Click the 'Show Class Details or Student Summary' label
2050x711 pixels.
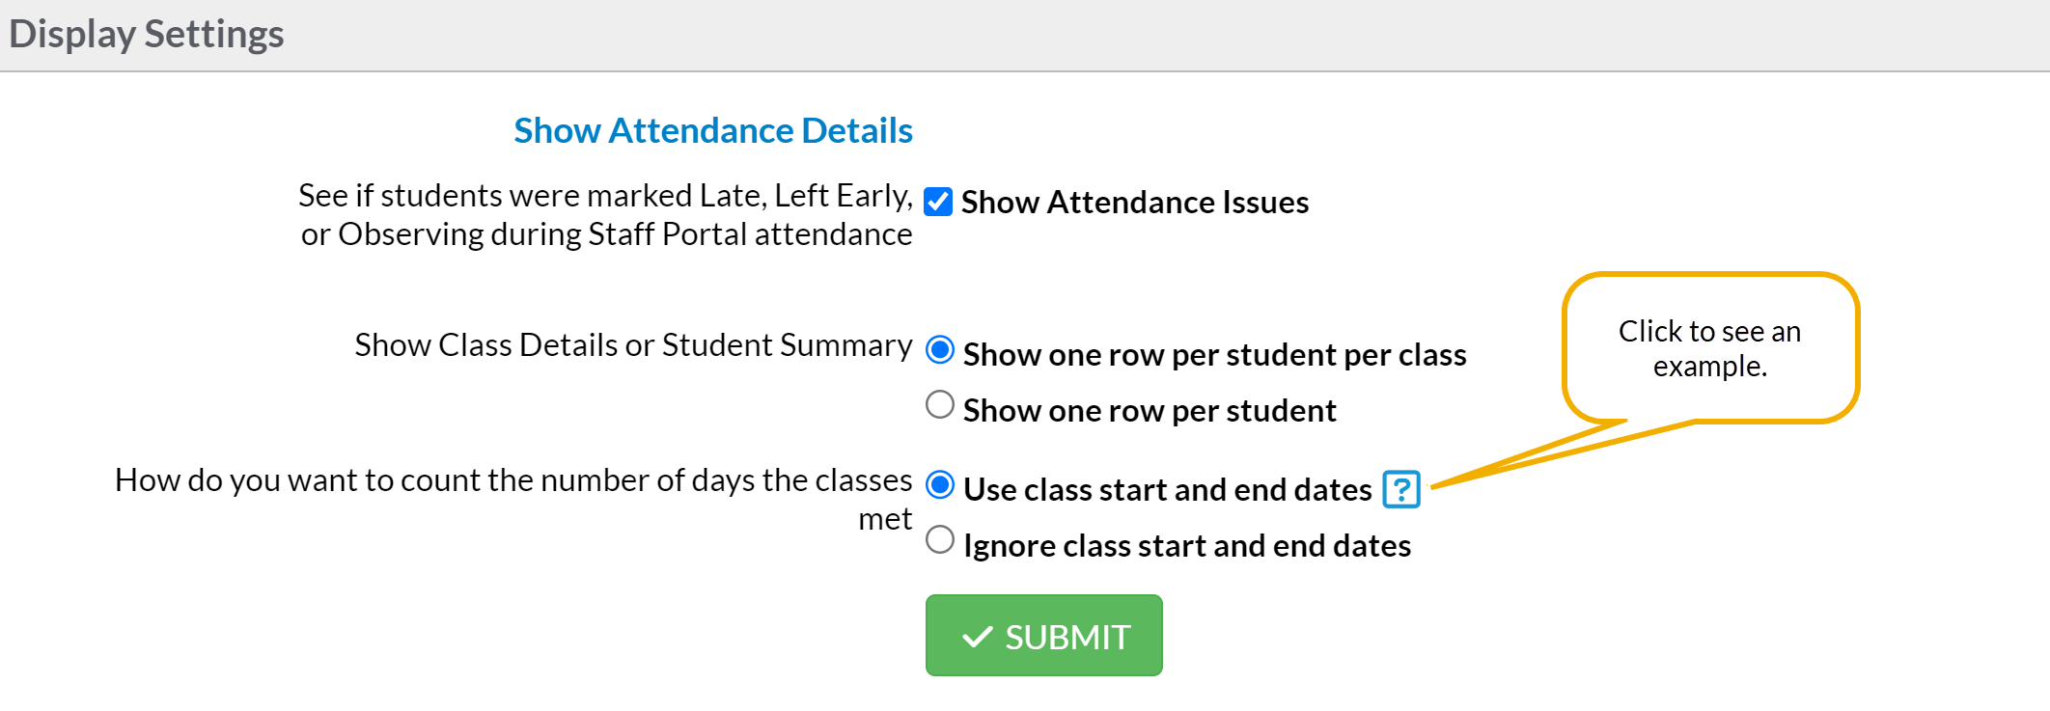[633, 345]
